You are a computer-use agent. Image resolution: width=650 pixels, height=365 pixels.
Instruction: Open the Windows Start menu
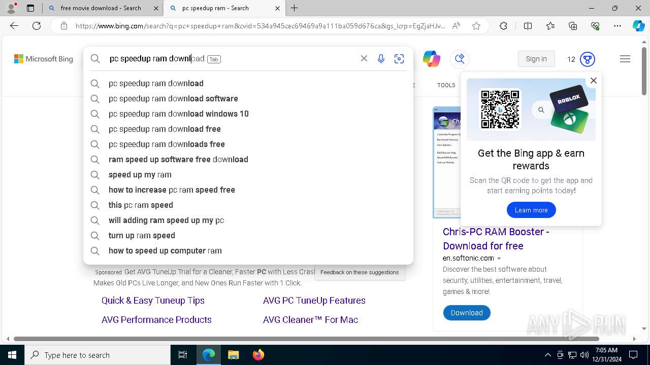[12, 355]
